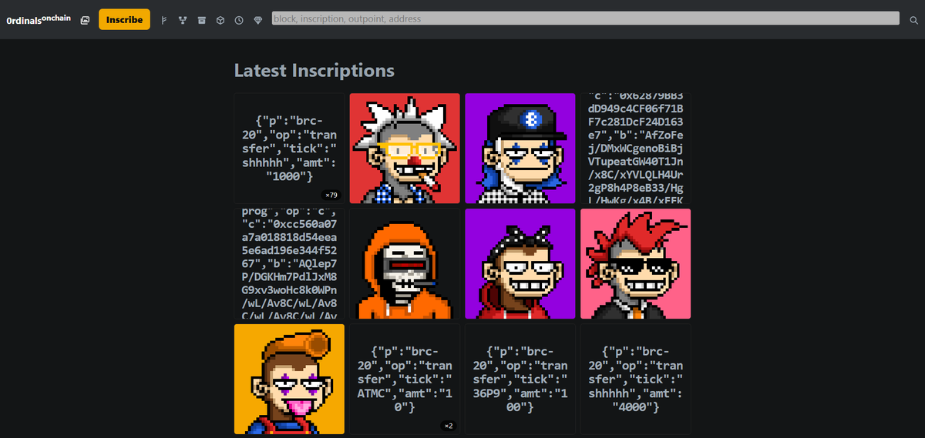Open inscription text containing 0xcc560a07
Viewport: 925px width, 438px height.
(289, 263)
